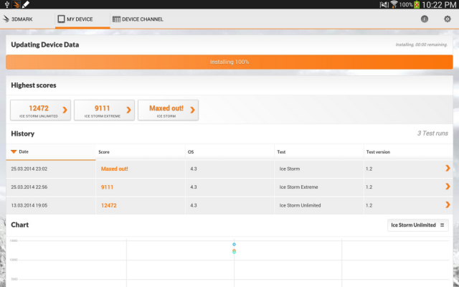459x287 pixels.
Task: Tap the pen notification icon in status bar
Action: (x=26, y=4)
